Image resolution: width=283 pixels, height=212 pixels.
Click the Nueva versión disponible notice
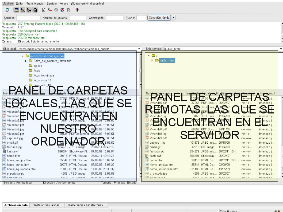(87, 4)
